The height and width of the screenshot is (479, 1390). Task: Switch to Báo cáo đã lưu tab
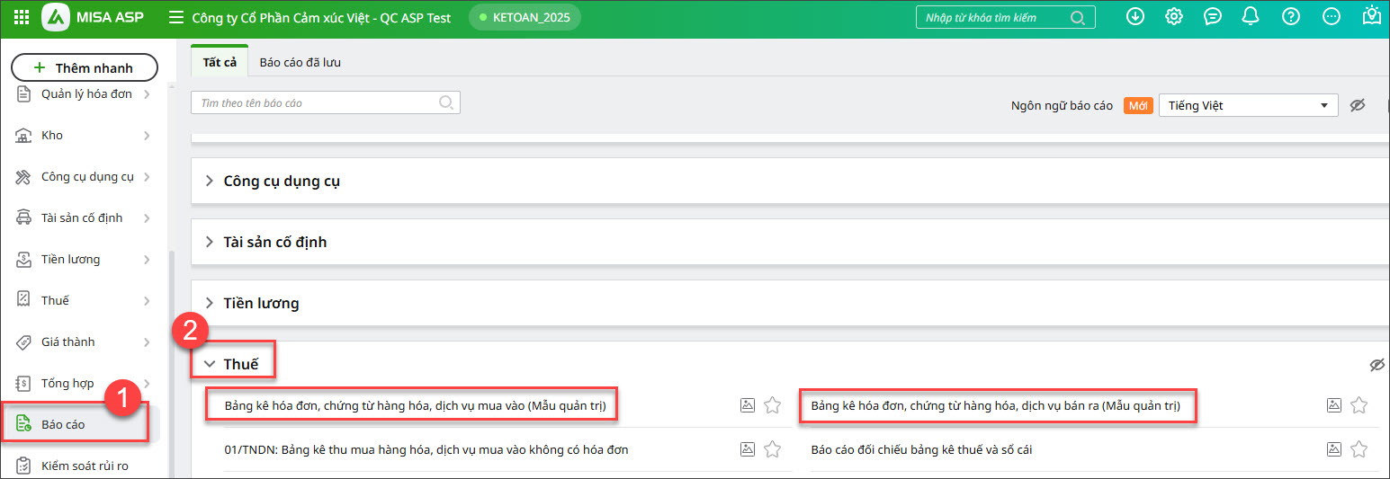pos(300,62)
